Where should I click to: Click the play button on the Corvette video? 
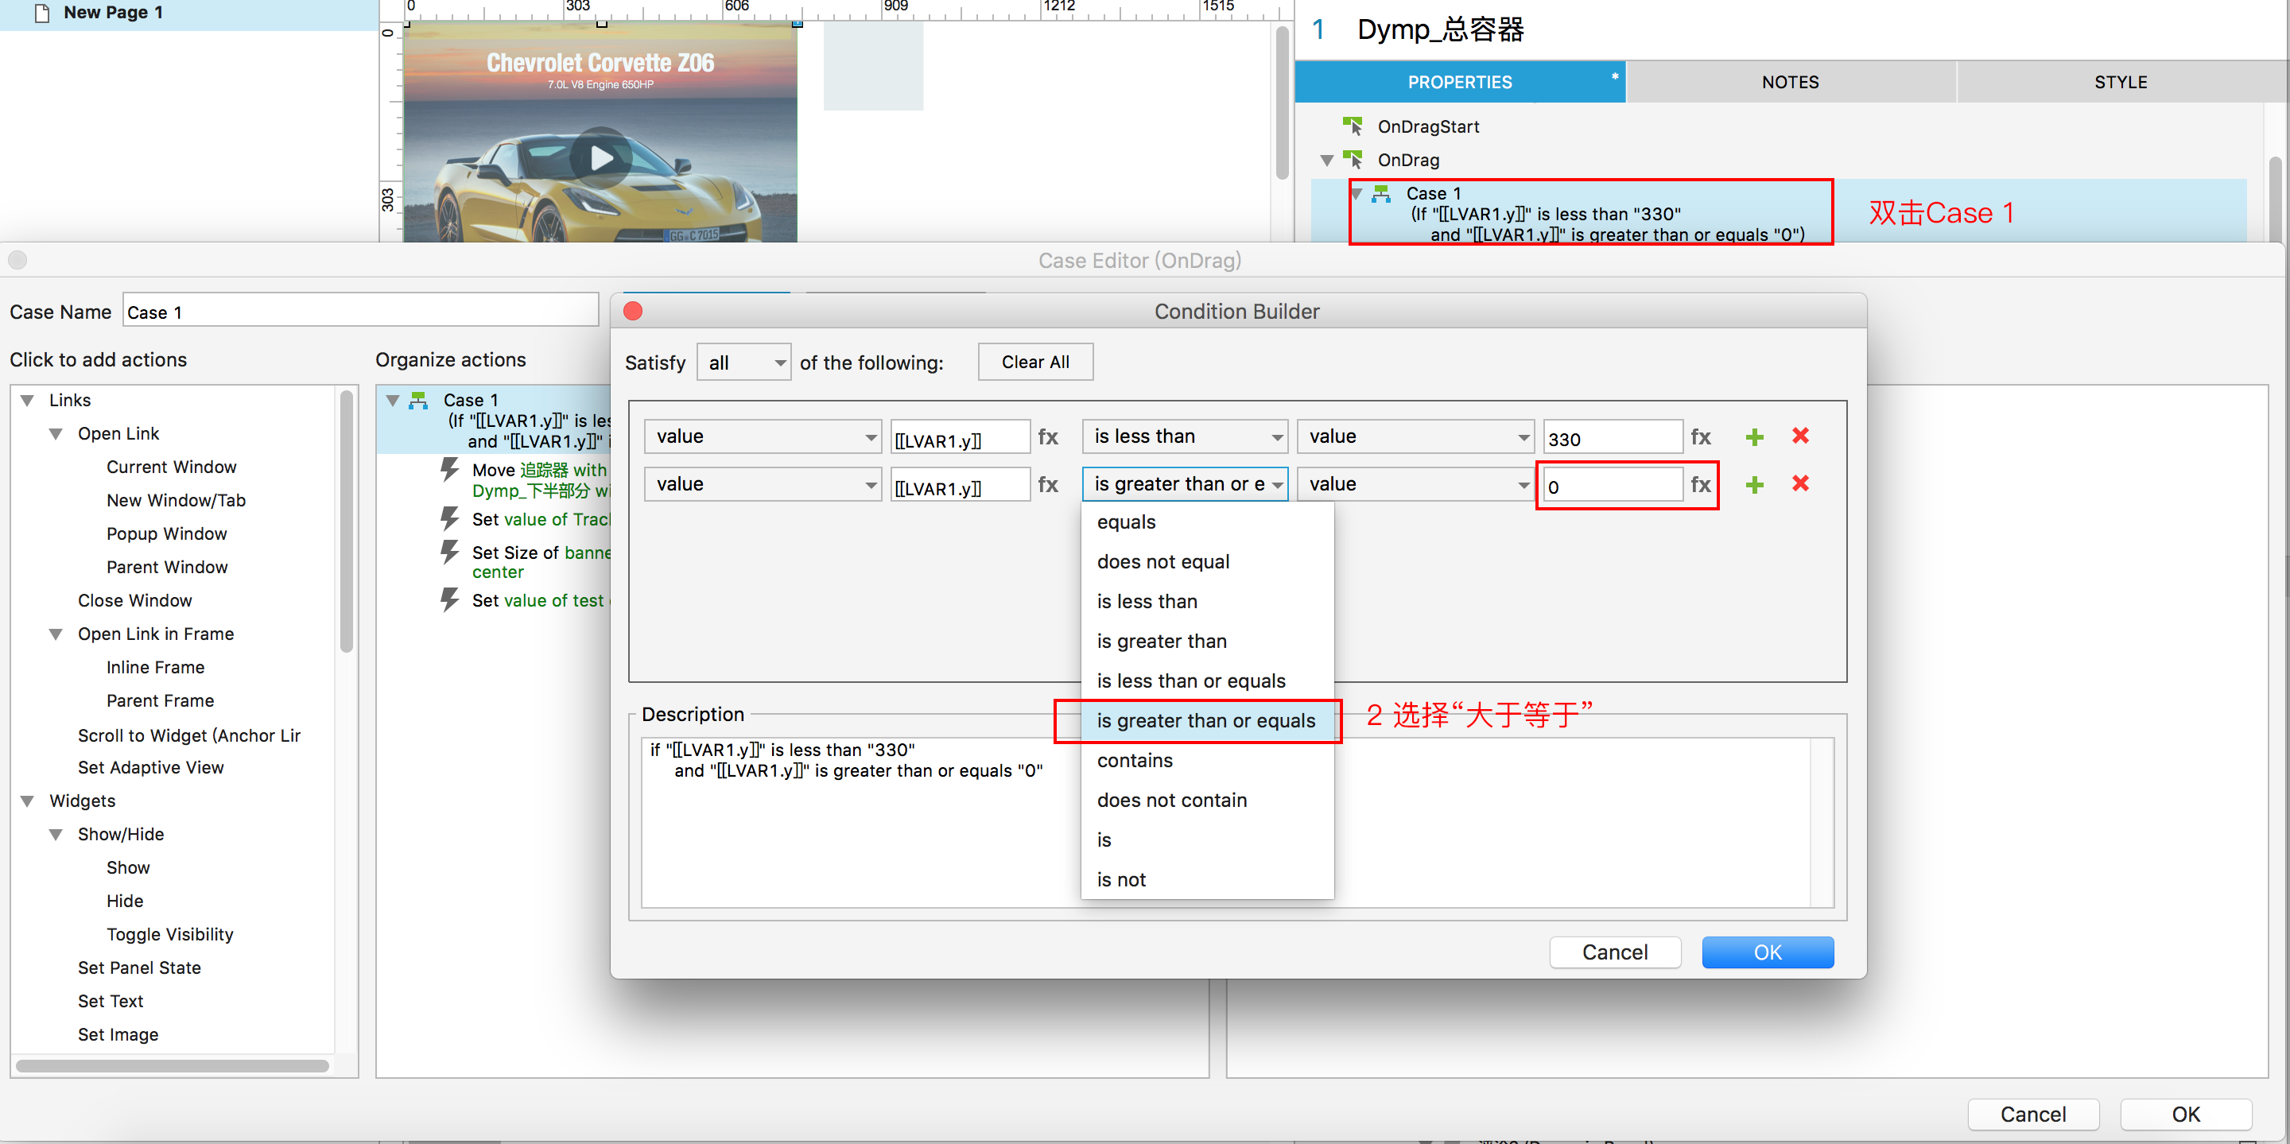601,158
